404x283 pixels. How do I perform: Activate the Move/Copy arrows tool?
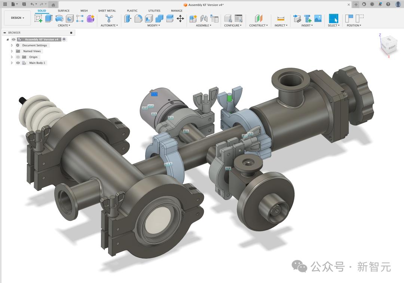180,18
